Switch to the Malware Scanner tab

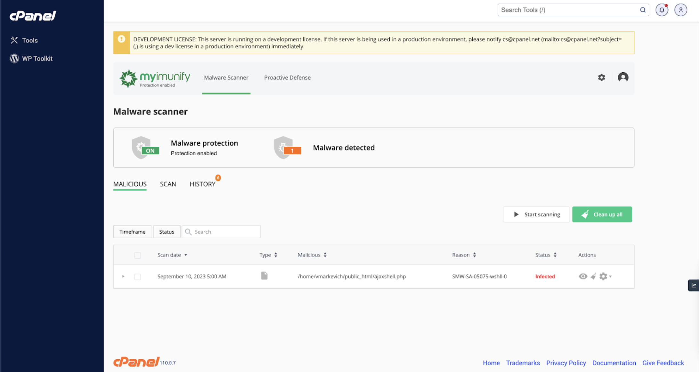[226, 77]
